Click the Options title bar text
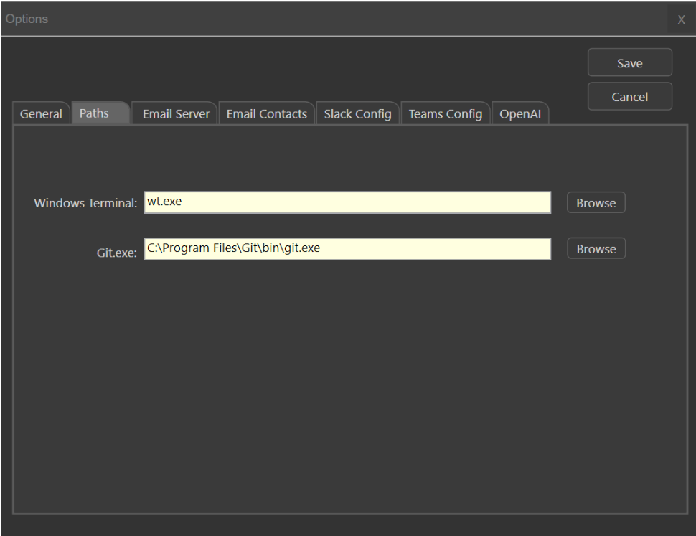The image size is (696, 536). click(x=27, y=19)
